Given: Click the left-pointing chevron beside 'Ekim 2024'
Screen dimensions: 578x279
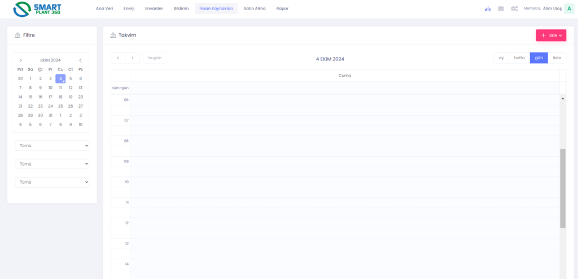Looking at the screenshot, I should coord(80,60).
